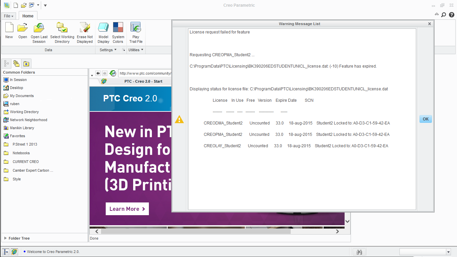This screenshot has width=457, height=257.
Task: Click Learn More button on banner
Action: click(x=127, y=209)
